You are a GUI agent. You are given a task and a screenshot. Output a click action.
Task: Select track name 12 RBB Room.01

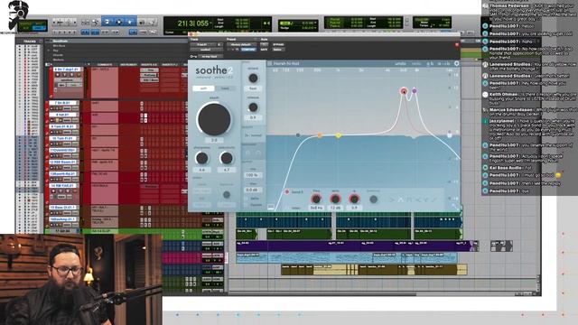62,162
